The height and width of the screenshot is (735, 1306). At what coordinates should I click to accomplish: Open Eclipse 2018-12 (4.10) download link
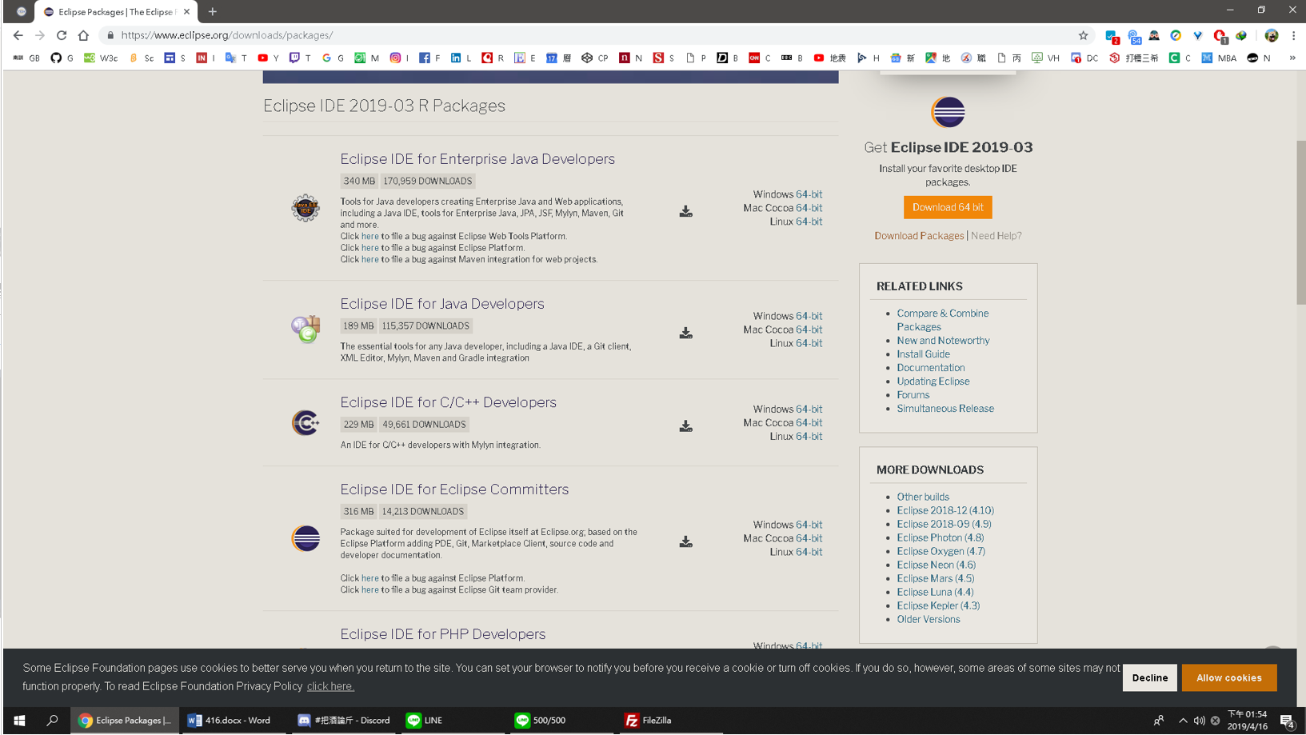[x=945, y=510]
